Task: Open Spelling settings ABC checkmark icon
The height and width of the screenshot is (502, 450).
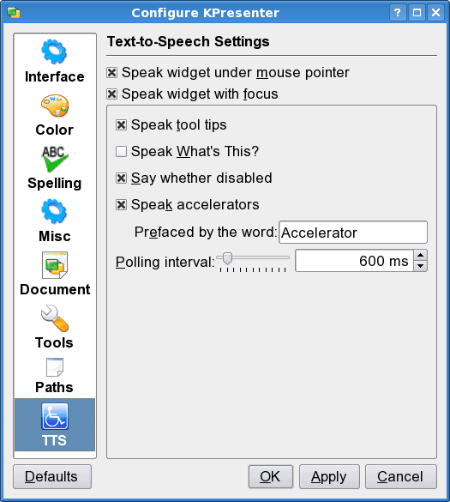Action: tap(54, 159)
